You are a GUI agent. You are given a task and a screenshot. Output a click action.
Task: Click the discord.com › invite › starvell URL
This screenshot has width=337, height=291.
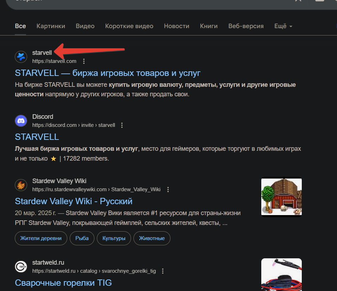point(74,125)
